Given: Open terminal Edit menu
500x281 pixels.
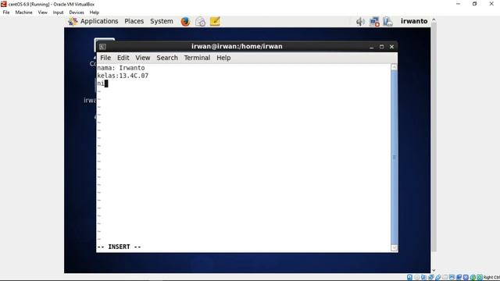Looking at the screenshot, I should click(123, 58).
